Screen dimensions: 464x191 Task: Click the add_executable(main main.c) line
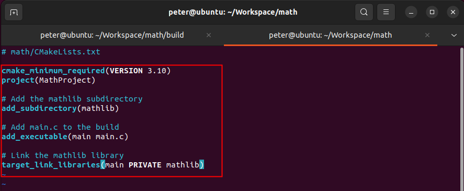pos(65,137)
